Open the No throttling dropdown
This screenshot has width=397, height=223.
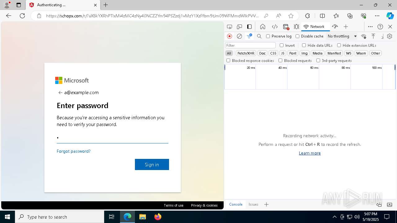coord(342,36)
